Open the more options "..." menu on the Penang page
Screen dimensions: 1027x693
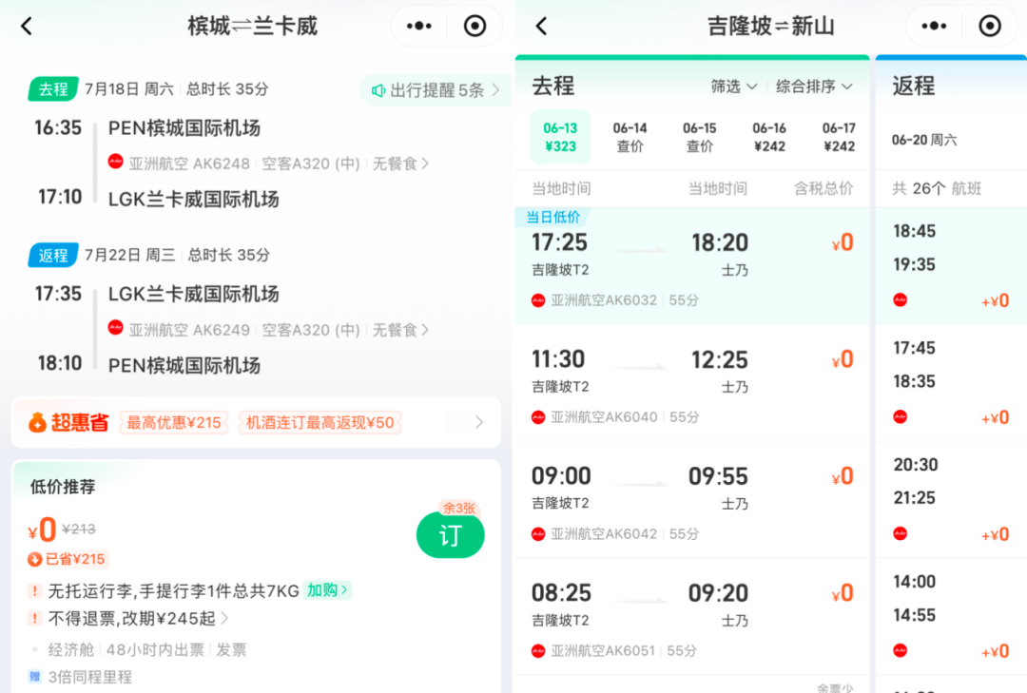pos(418,26)
